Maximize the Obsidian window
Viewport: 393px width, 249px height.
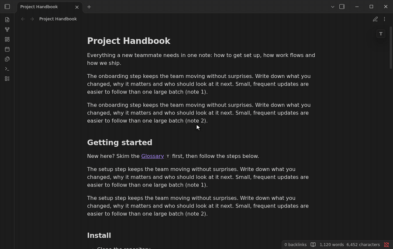pyautogui.click(x=371, y=7)
